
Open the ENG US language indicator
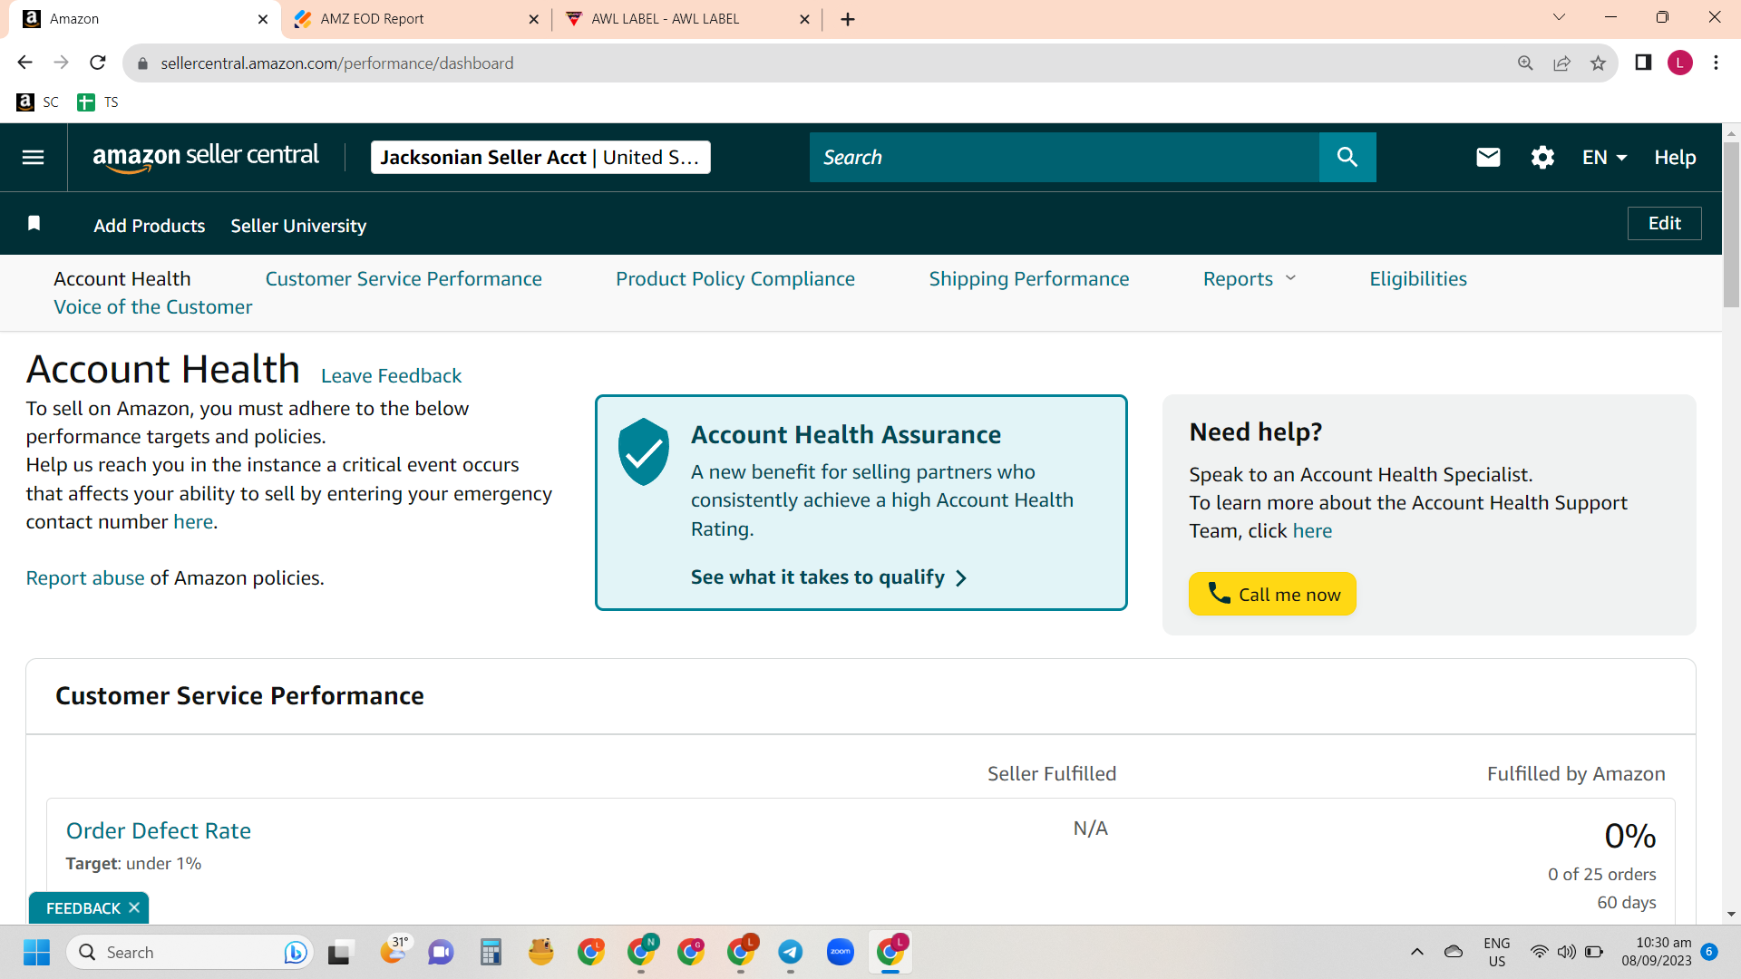pos(1497,952)
